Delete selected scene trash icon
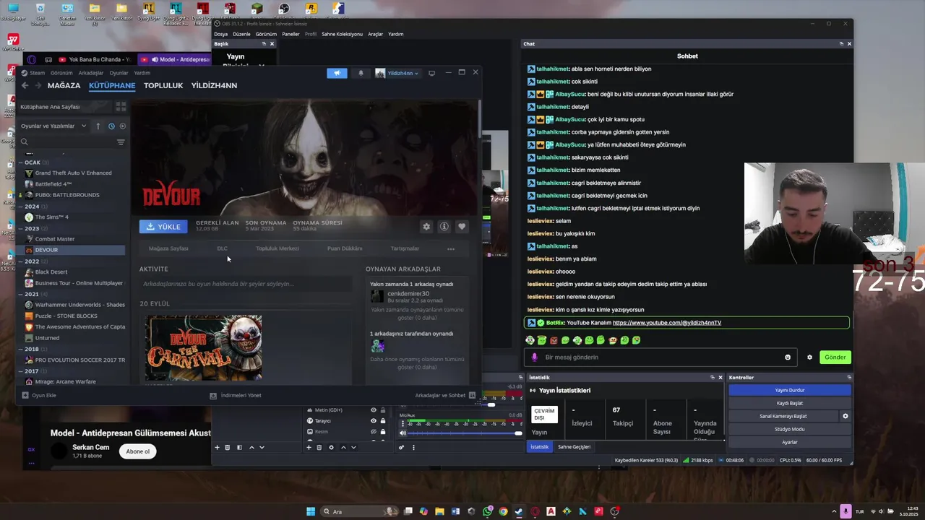925x520 pixels. click(x=227, y=447)
